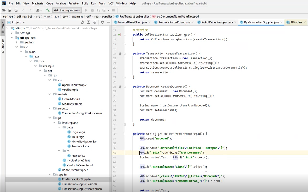308x192 pixels.
Task: Click odf-rpa breadcrumb in navigation bar
Action: [x=8, y=17]
